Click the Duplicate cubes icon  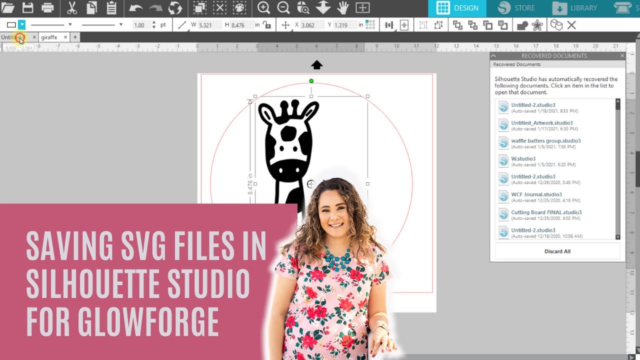tap(556, 25)
